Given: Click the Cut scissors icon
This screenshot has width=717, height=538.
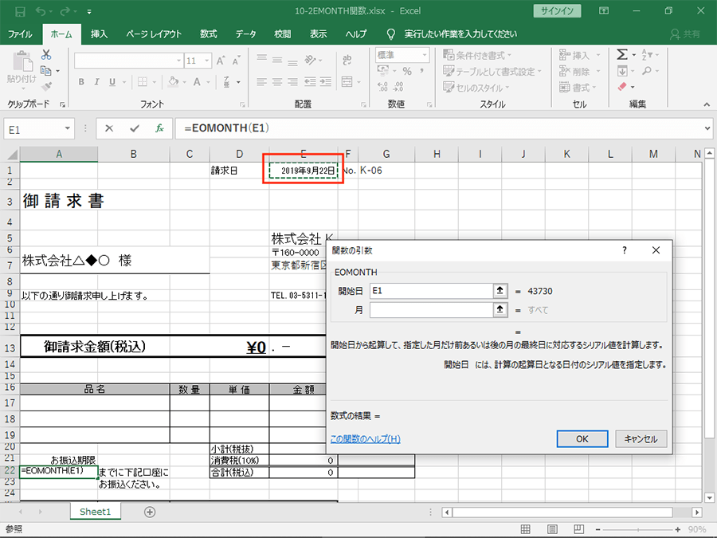Looking at the screenshot, I should tap(46, 55).
